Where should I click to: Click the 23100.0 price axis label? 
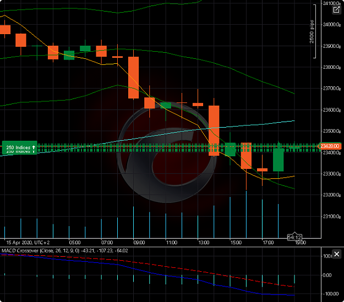(x=331, y=217)
